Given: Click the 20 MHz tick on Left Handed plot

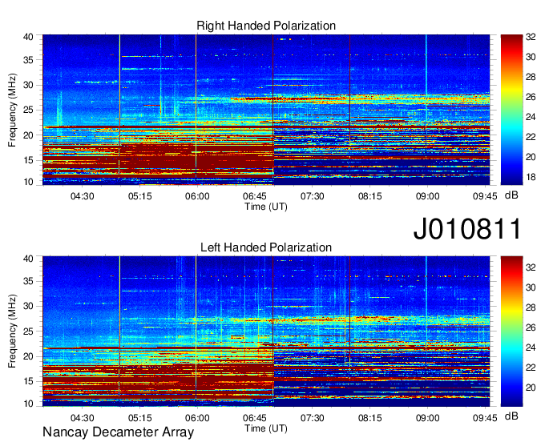Looking at the screenshot, I should (x=28, y=356).
